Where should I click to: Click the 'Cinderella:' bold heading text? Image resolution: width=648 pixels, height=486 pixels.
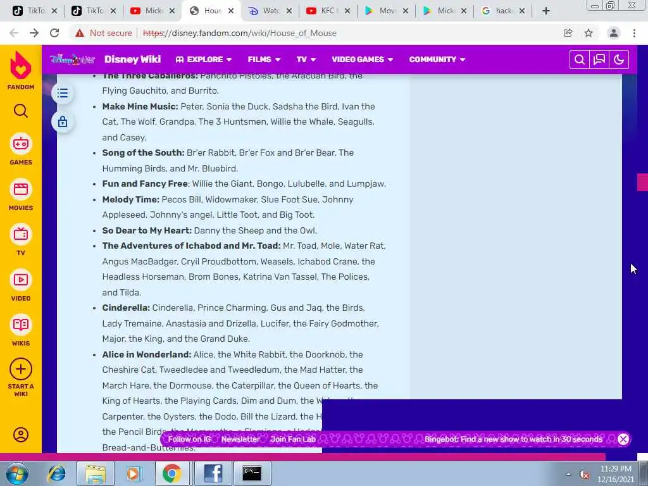(126, 308)
